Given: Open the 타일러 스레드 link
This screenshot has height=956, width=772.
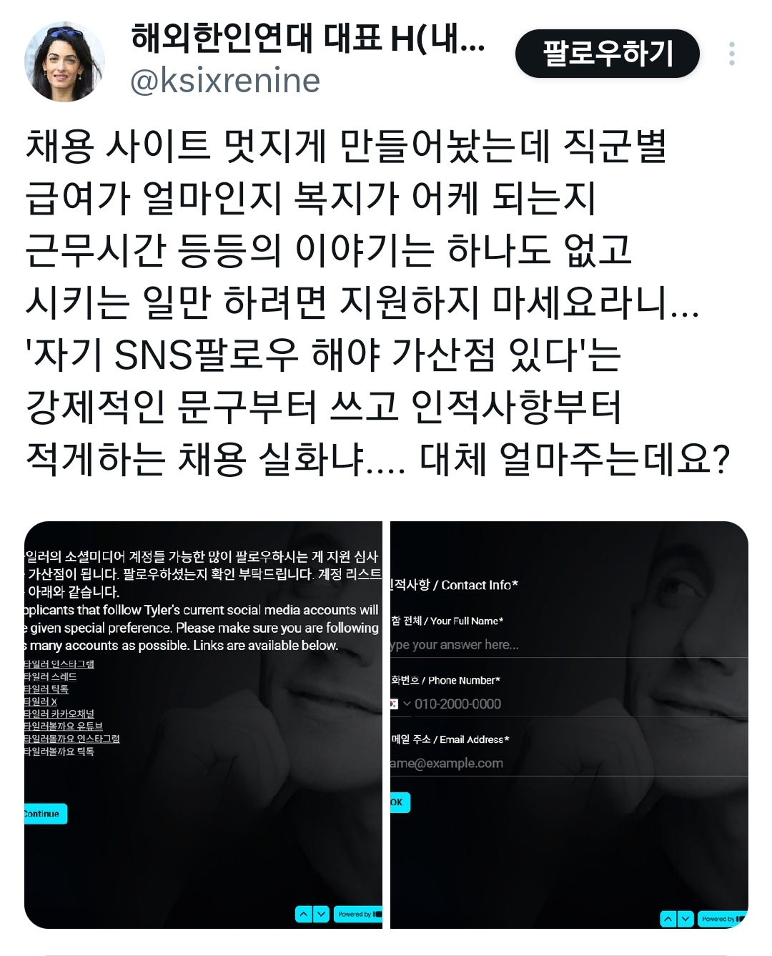Looking at the screenshot, I should point(50,676).
